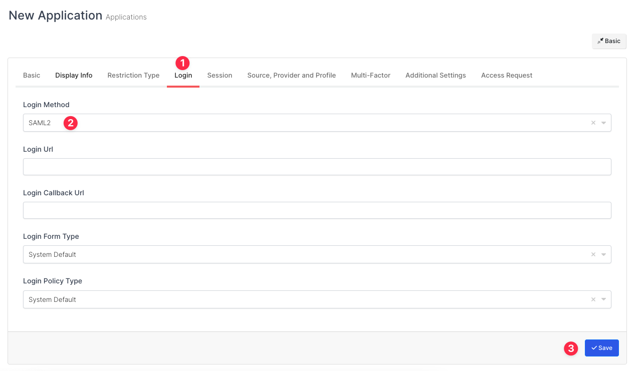Focus the Login Callback Url field
Viewport: 644px width, 371px height.
tap(317, 210)
